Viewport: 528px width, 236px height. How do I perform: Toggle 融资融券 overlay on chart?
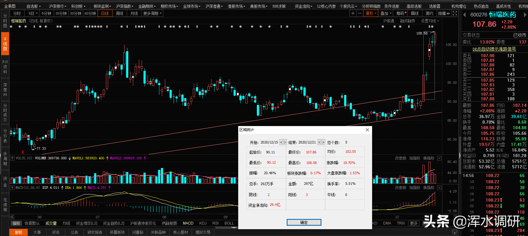coord(407,21)
